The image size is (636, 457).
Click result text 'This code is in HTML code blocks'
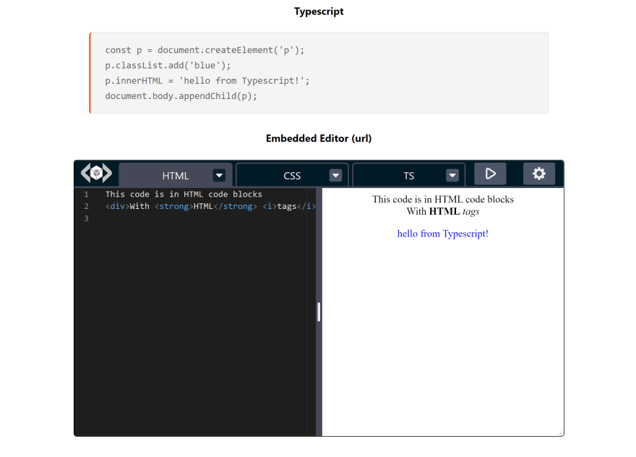443,200
